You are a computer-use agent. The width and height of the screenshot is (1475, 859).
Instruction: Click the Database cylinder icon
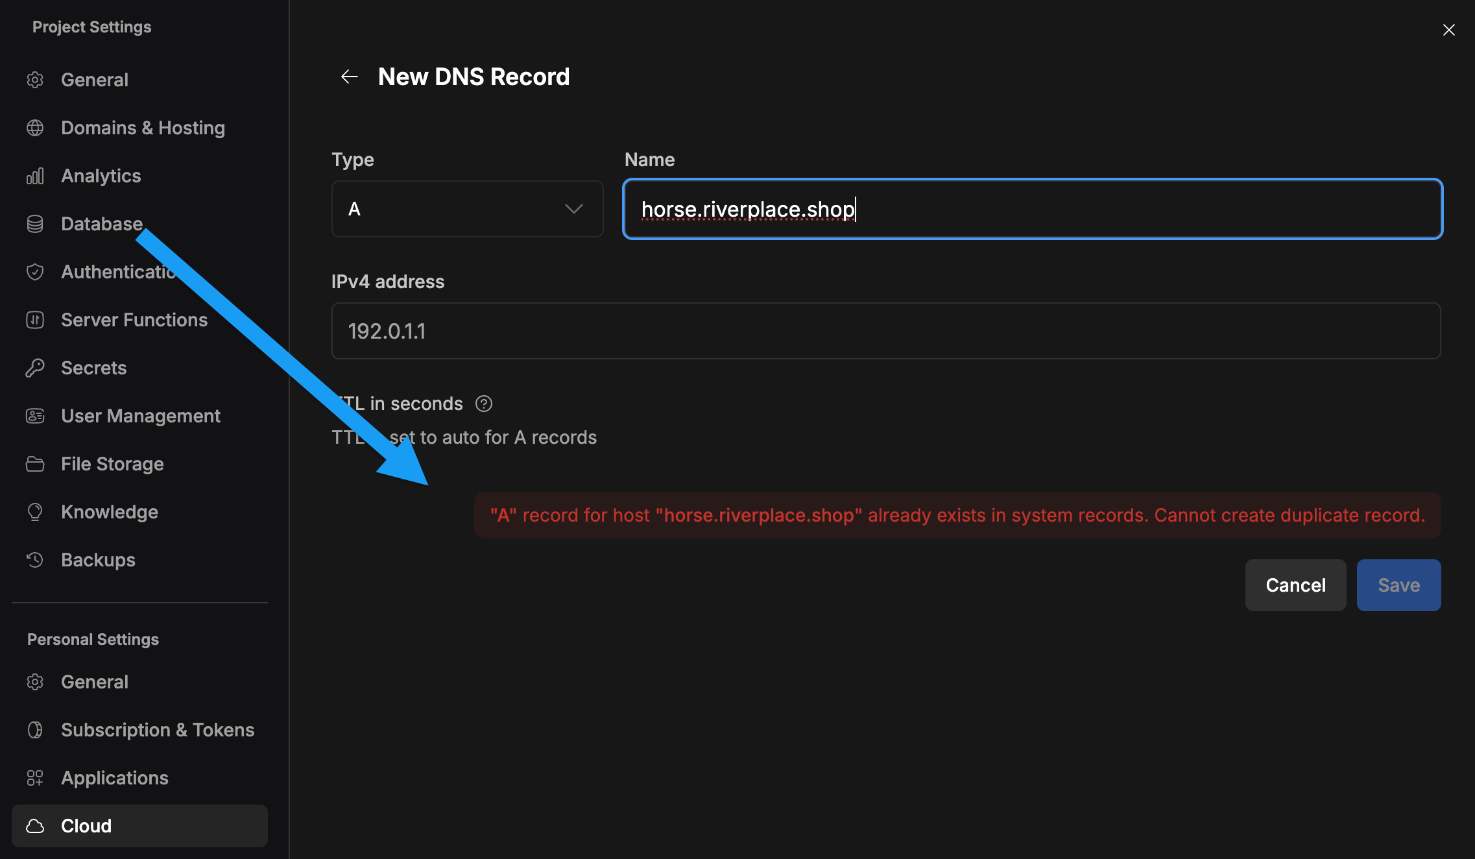pyautogui.click(x=35, y=224)
